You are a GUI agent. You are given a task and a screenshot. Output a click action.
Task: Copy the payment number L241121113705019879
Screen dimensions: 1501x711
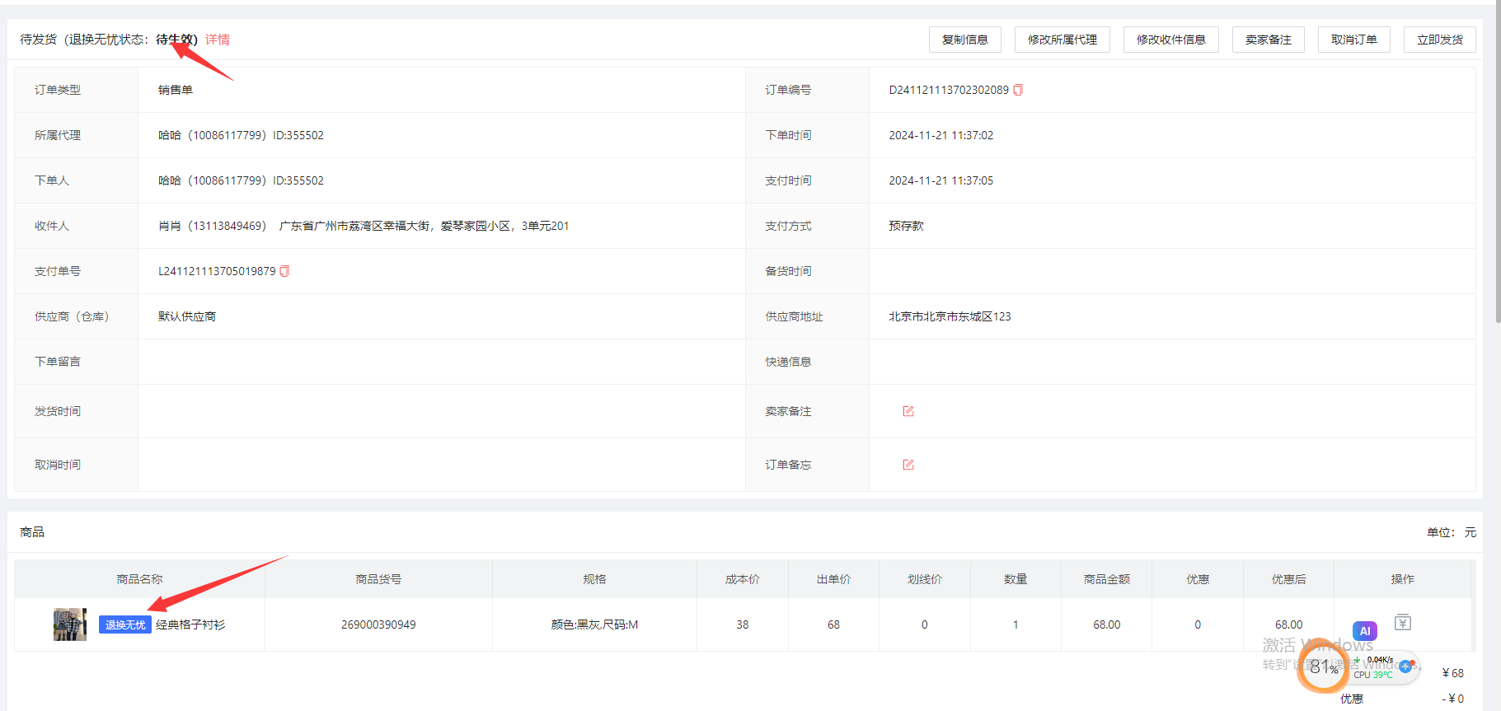click(x=284, y=271)
